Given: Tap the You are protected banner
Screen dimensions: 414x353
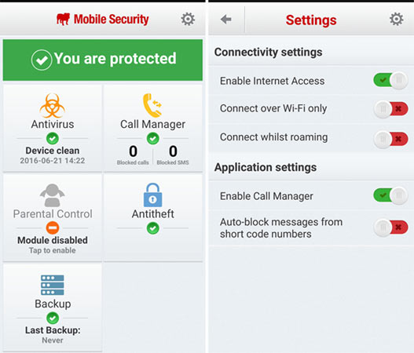Looking at the screenshot, I should (x=103, y=60).
